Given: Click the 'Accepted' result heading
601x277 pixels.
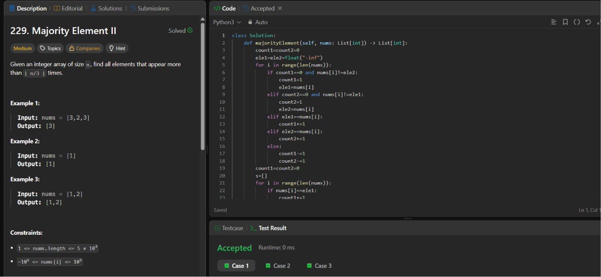Looking at the screenshot, I should [234, 248].
